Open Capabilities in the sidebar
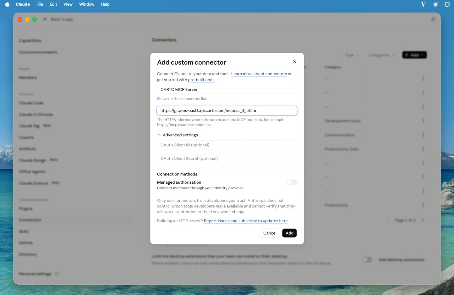The height and width of the screenshot is (295, 454). tap(30, 41)
